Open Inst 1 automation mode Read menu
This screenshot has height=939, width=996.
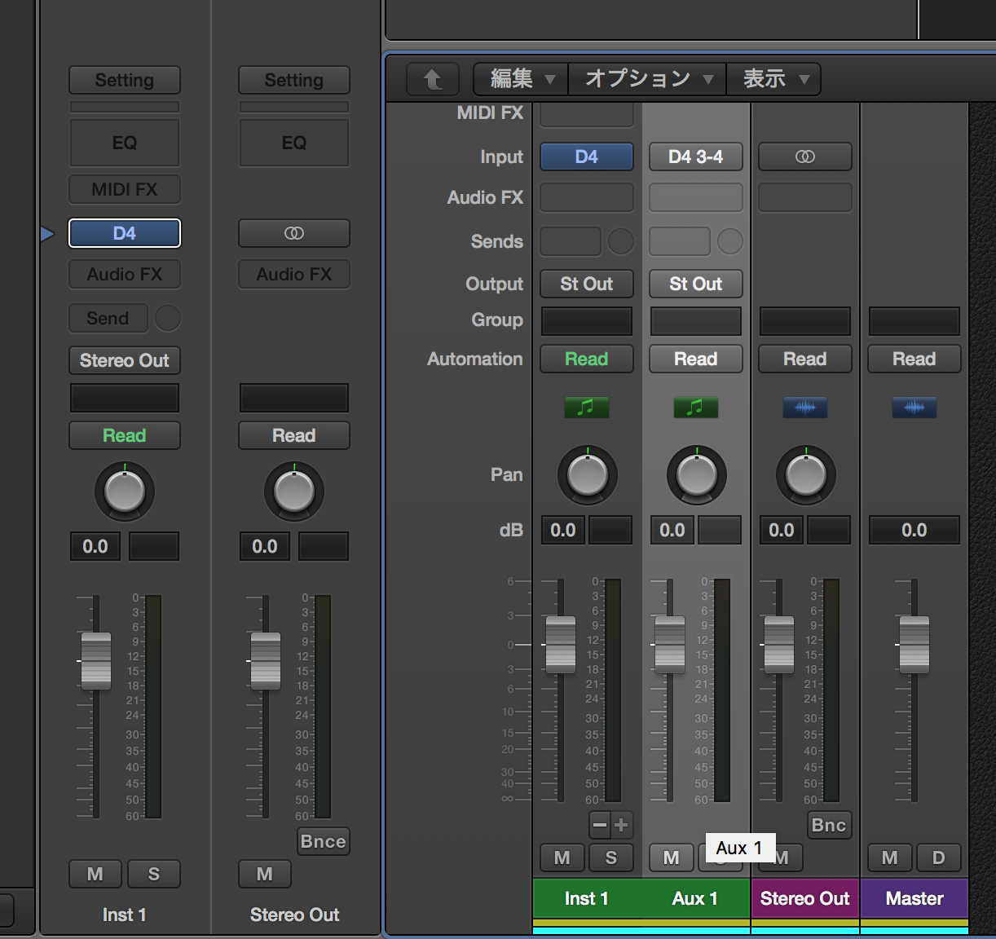pos(586,359)
